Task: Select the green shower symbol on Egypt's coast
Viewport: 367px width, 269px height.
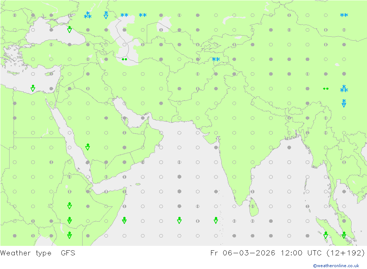Action: pos(33,88)
